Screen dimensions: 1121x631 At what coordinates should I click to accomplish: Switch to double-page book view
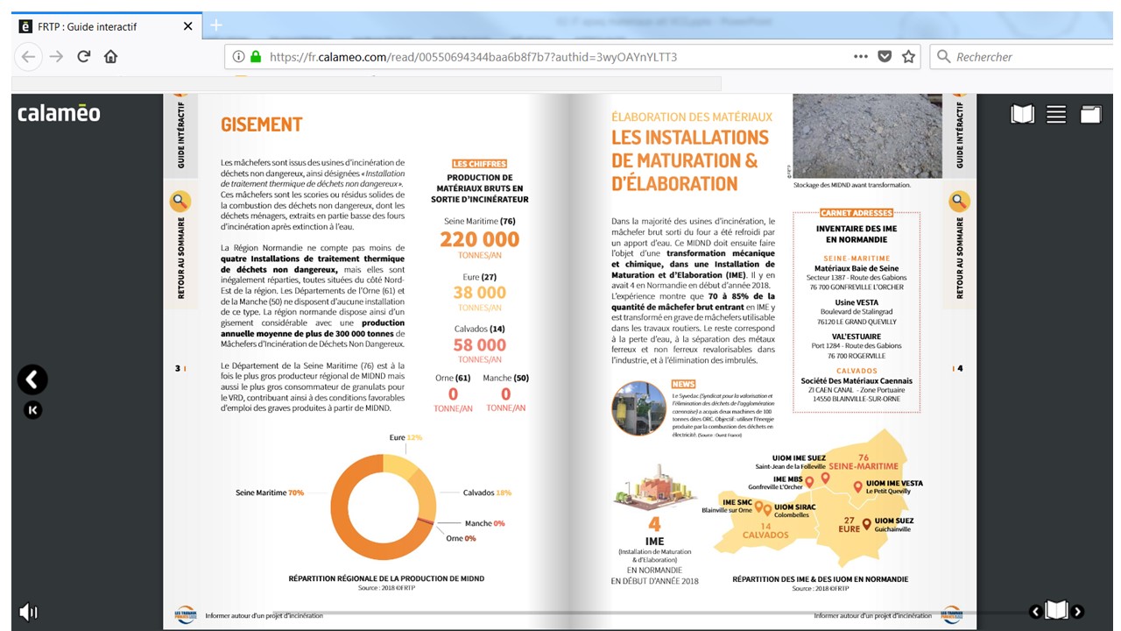tap(1022, 114)
